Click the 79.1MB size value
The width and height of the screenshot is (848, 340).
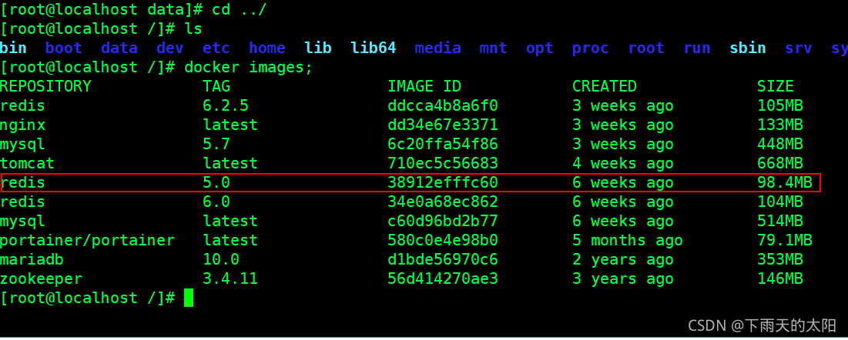click(785, 241)
